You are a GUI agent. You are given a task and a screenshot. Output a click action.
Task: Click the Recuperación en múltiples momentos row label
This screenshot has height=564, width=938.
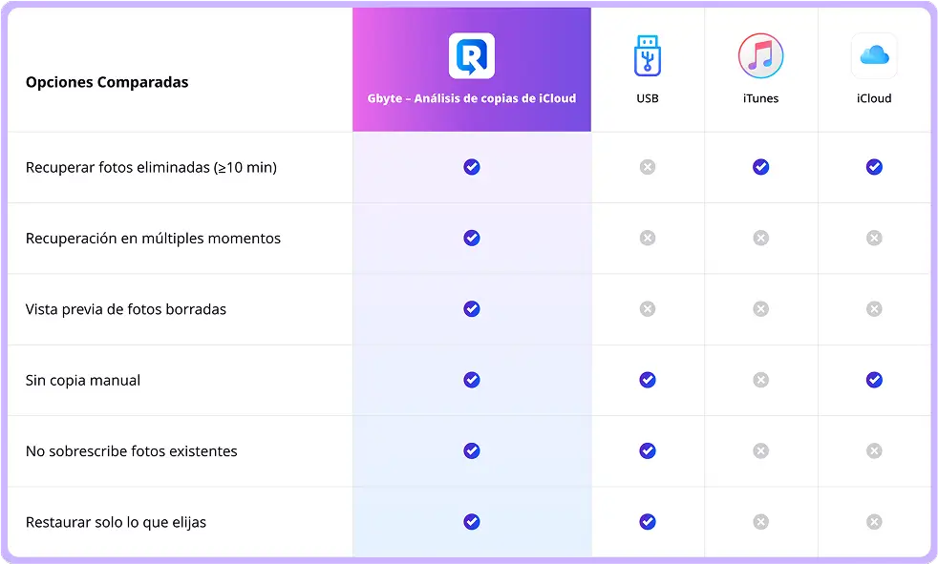point(153,239)
